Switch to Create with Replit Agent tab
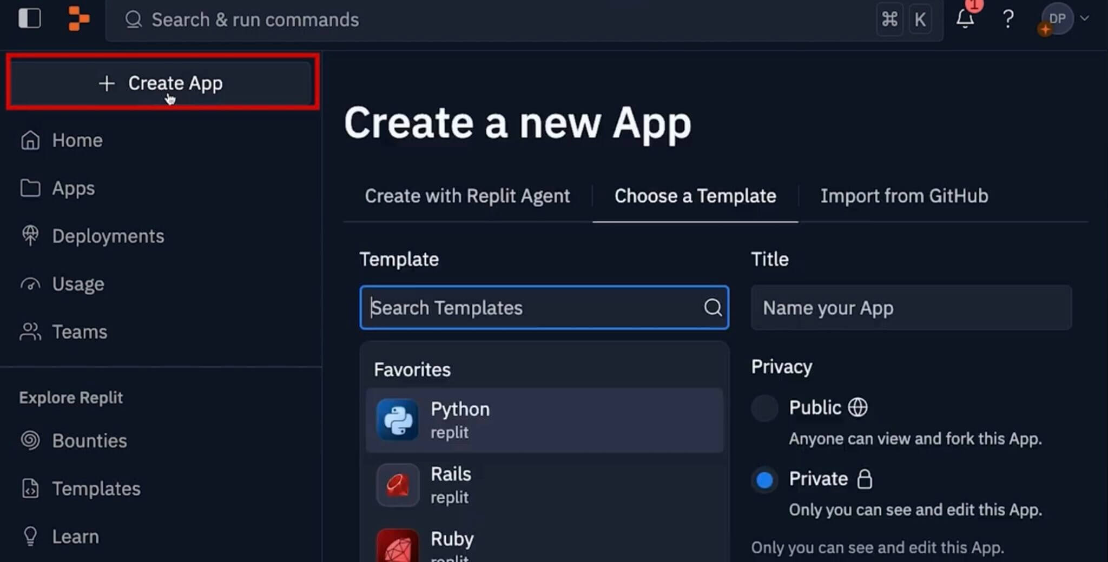 pyautogui.click(x=467, y=196)
